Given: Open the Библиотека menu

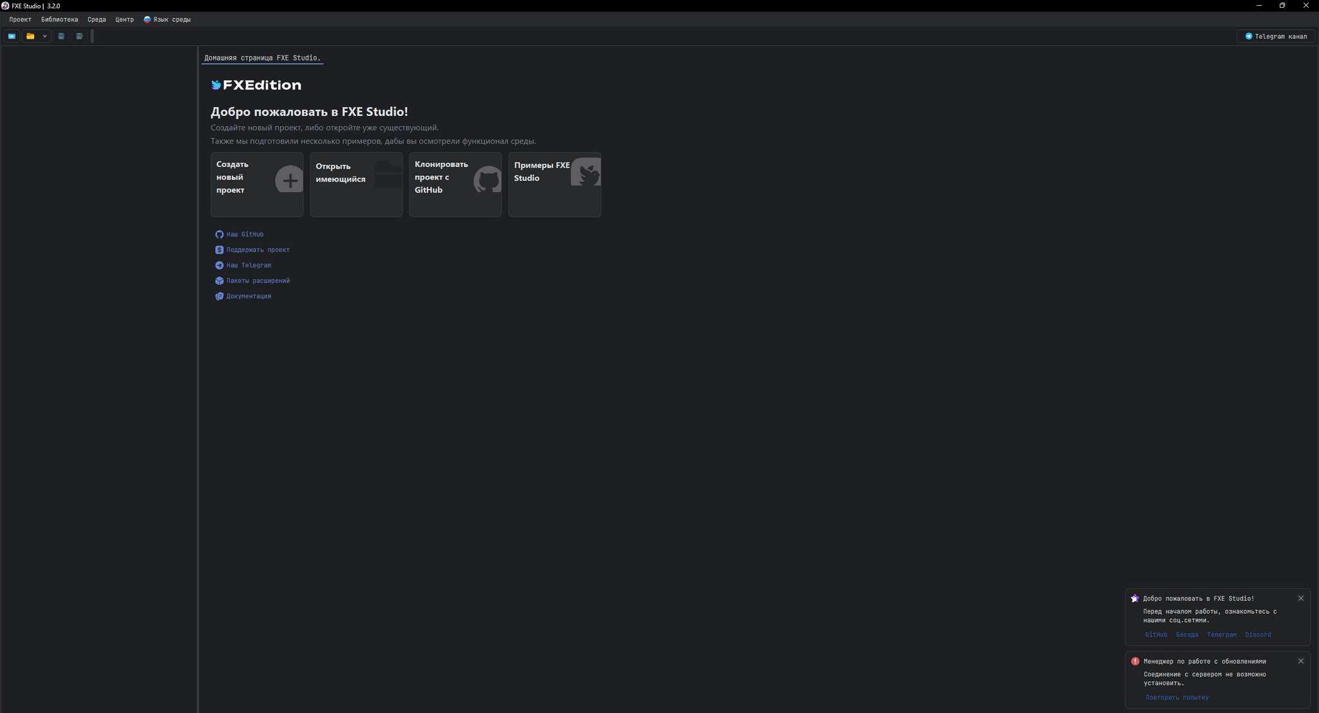Looking at the screenshot, I should (59, 19).
